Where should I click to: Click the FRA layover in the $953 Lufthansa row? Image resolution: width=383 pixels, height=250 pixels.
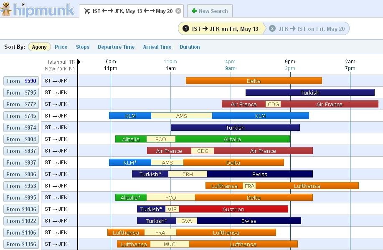(x=249, y=186)
